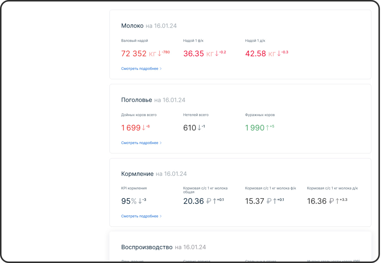
Task: Click the Воспроизводство section heading
Action: coord(147,247)
